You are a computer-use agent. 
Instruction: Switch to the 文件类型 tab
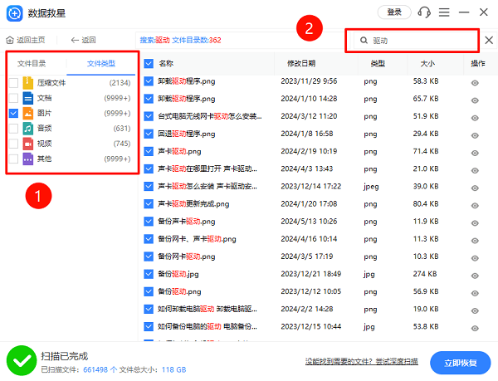tap(101, 63)
